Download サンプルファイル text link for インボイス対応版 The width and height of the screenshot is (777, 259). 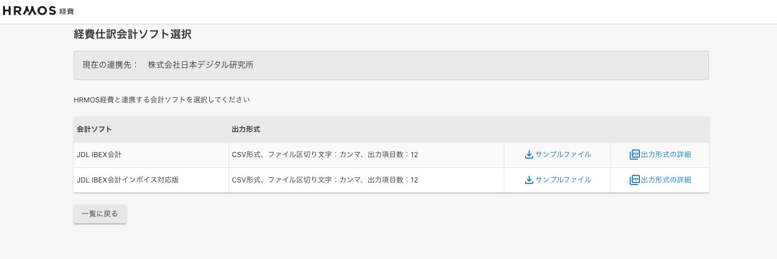[x=563, y=180]
